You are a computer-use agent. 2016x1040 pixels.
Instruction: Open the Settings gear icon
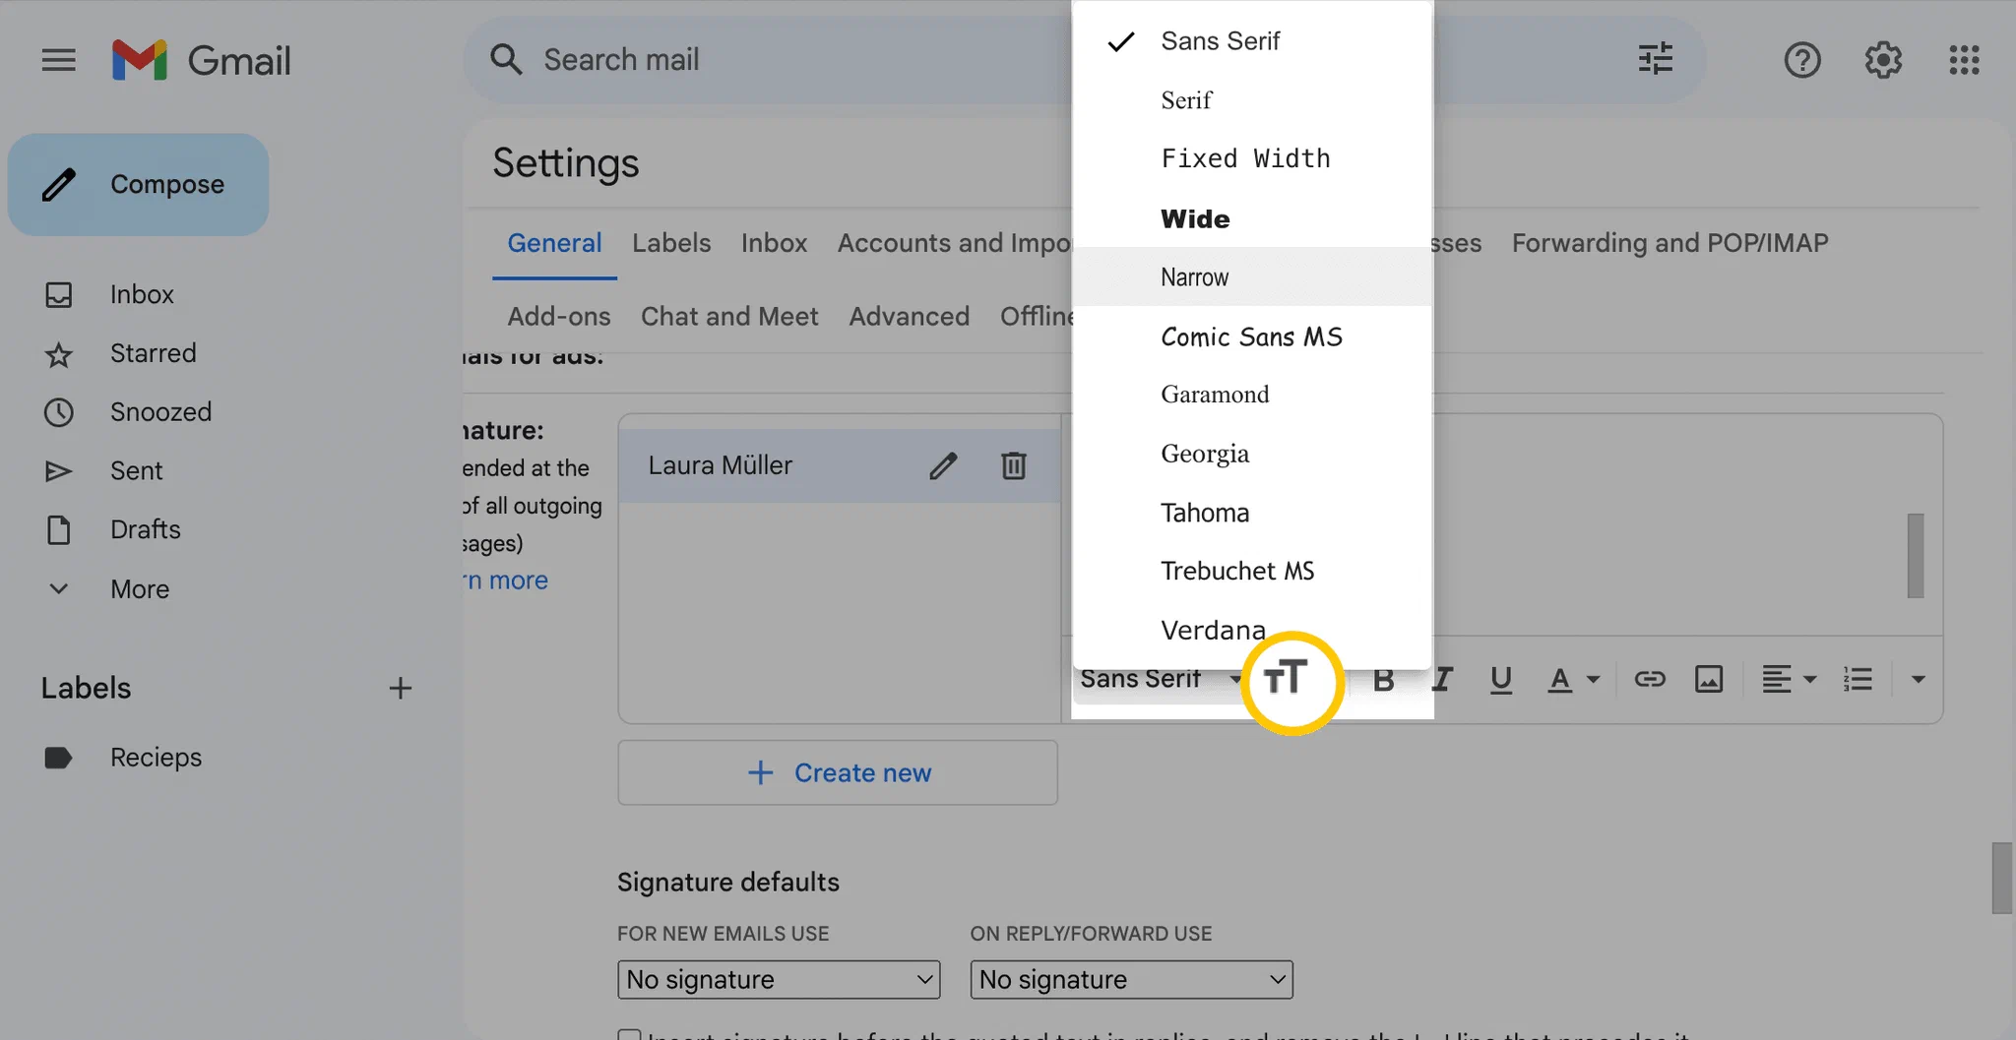click(x=1883, y=60)
